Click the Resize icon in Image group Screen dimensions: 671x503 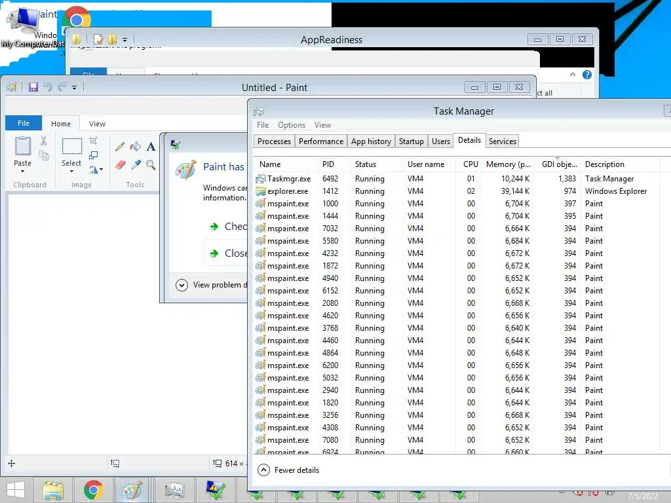(93, 155)
